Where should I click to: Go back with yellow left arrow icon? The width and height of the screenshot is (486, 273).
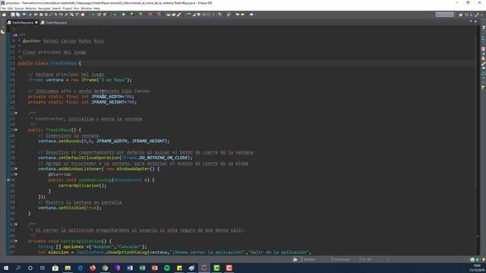[x=238, y=14]
